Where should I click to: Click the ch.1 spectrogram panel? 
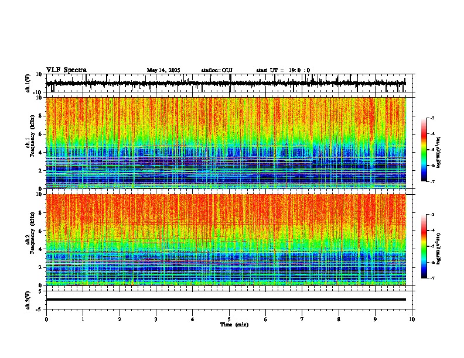click(226, 143)
